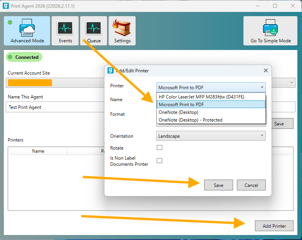
Task: Open Settings with the flaming box icon
Action: point(122,31)
